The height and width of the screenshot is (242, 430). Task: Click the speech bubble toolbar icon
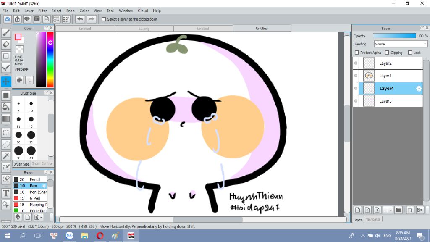[27, 19]
